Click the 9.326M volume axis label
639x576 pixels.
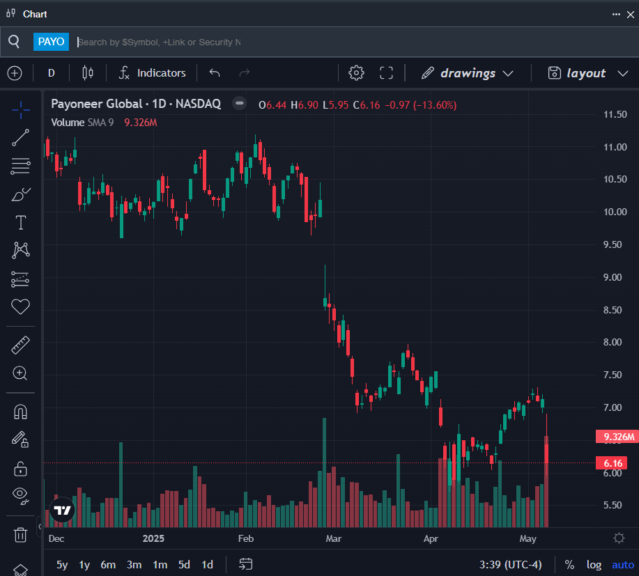coord(617,437)
